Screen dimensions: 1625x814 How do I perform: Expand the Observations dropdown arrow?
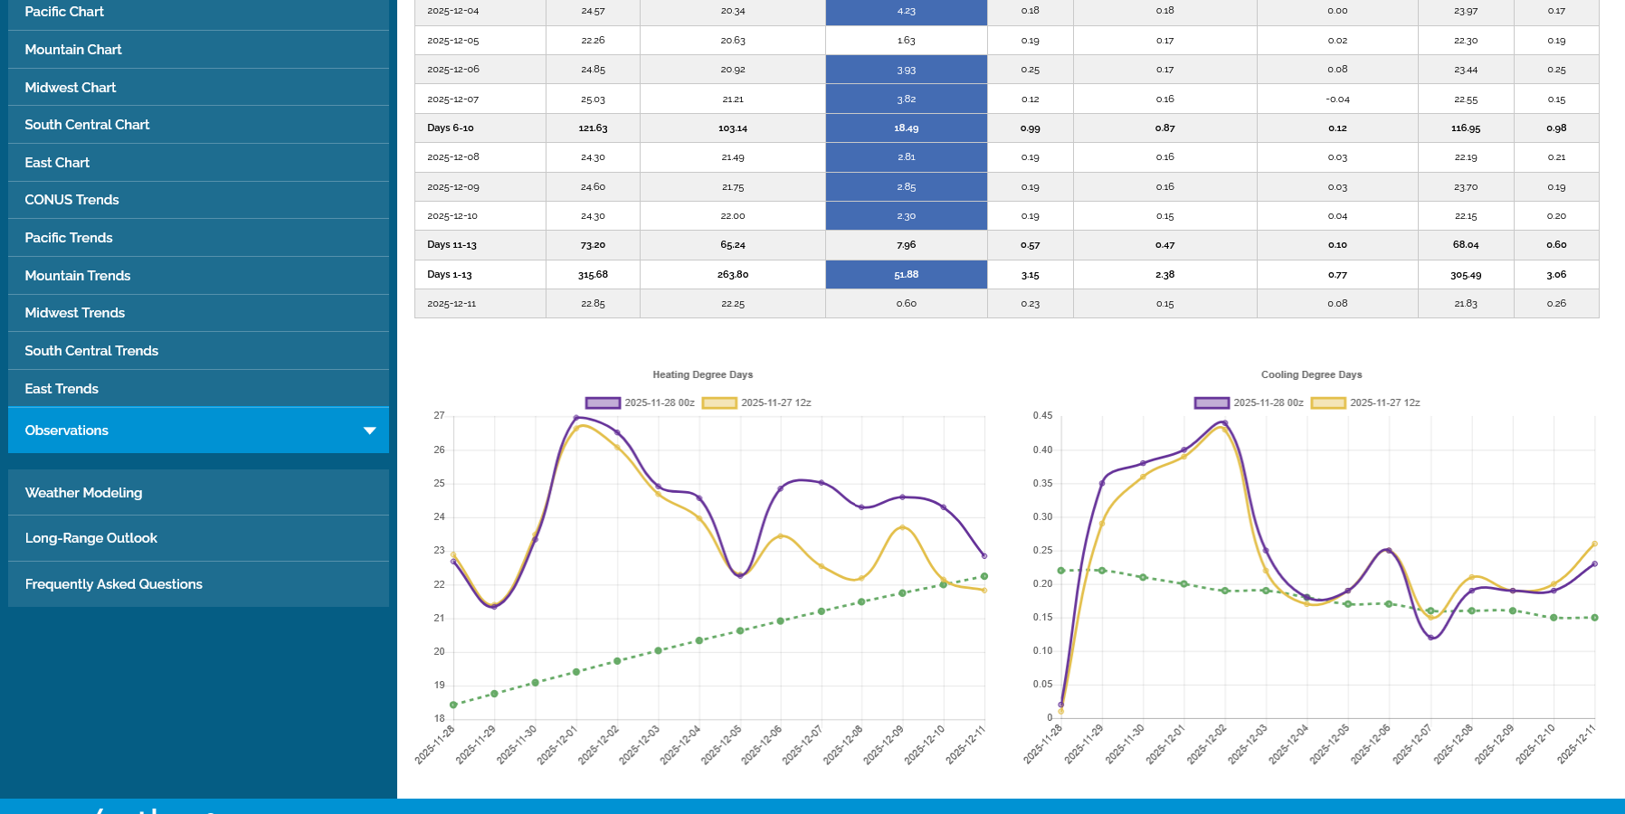point(369,431)
